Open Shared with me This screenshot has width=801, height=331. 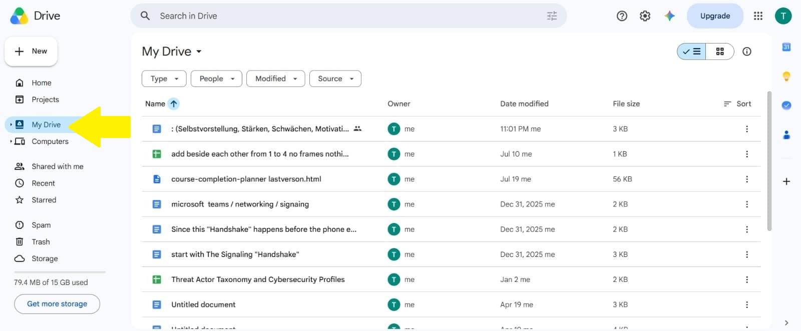coord(57,166)
